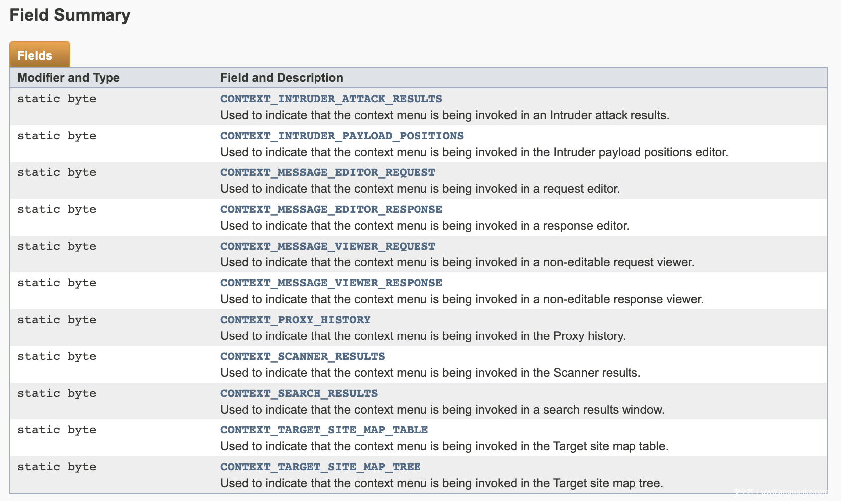Click the "Modifier and Type" column header

[69, 78]
